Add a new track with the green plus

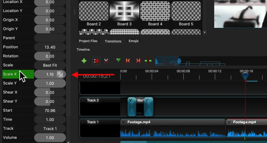tap(84, 61)
